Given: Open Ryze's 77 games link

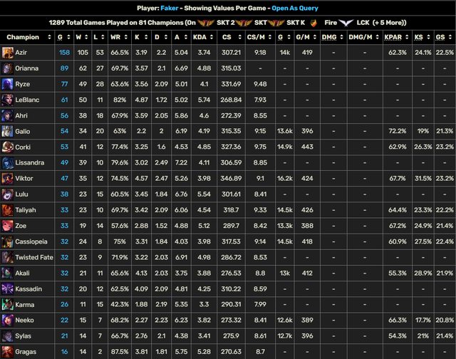Looking at the screenshot, I should point(65,83).
